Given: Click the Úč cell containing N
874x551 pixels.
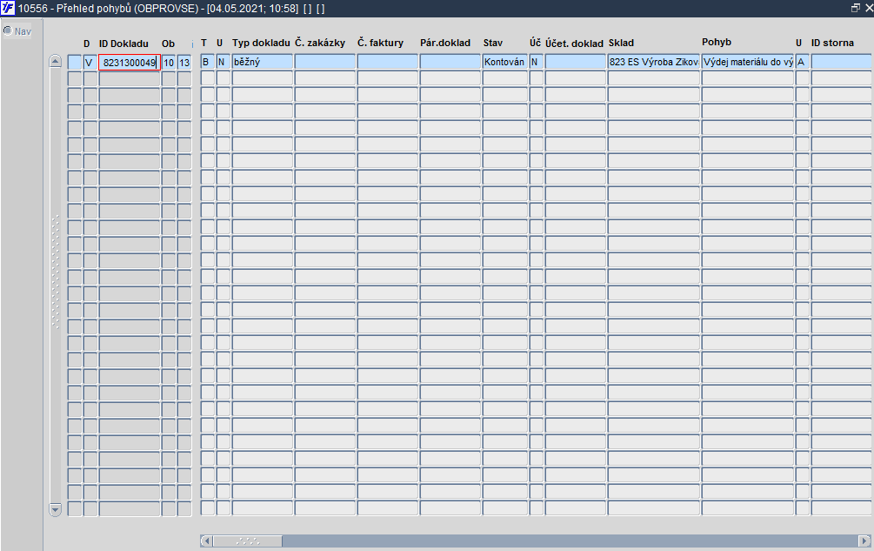Looking at the screenshot, I should tap(537, 62).
